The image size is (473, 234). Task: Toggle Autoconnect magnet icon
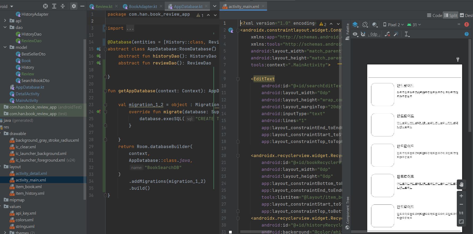(x=363, y=34)
